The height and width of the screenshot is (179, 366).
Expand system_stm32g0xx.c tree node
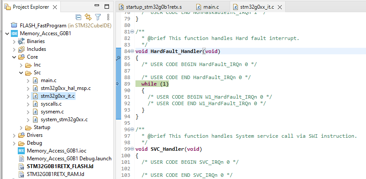[28, 119]
